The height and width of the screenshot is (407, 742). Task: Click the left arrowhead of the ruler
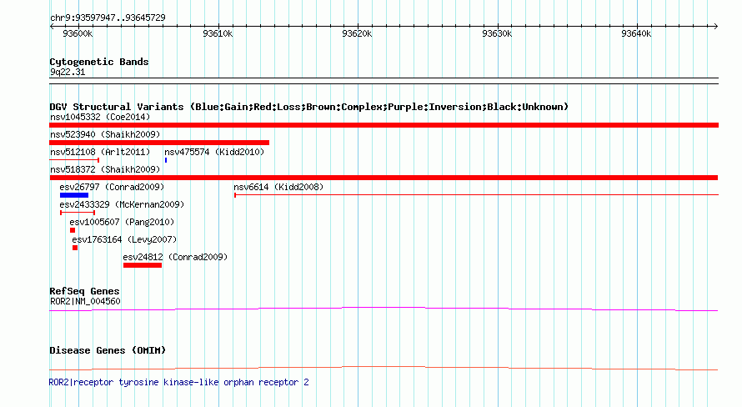point(52,27)
